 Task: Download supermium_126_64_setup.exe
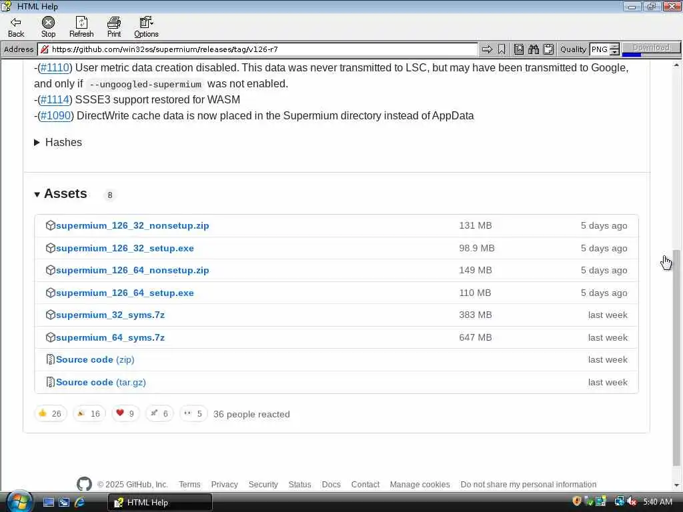tap(125, 293)
